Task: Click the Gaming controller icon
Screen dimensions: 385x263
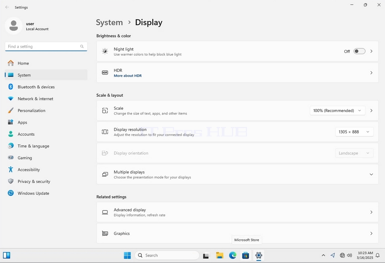Action: tap(11, 157)
